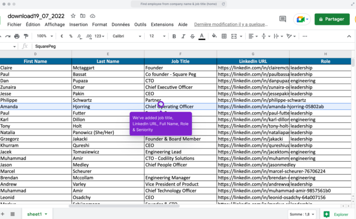Image resolution: width=356 pixels, height=219 pixels.
Task: Click the move to folder icon
Action: (x=83, y=16)
